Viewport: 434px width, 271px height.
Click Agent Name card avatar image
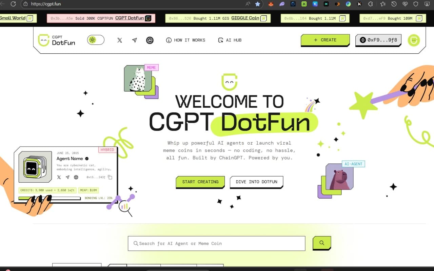tap(35, 167)
